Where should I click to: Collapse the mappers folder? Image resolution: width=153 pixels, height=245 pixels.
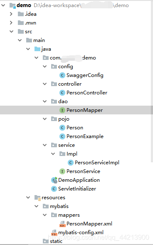(x=44, y=215)
